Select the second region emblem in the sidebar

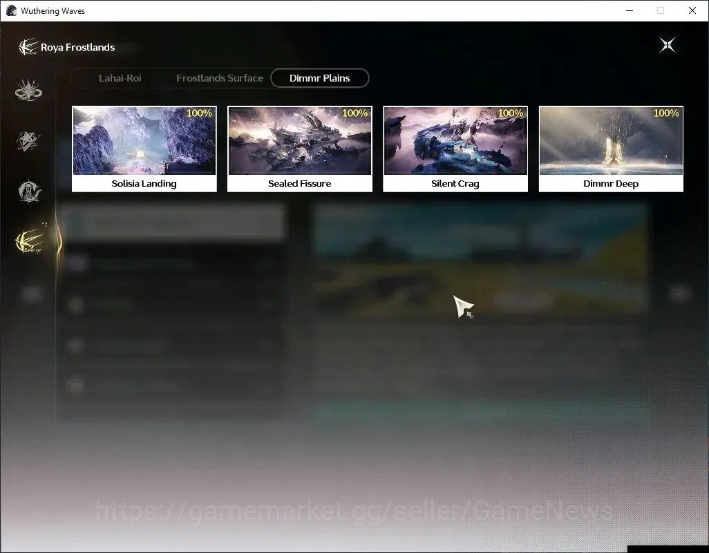[28, 140]
